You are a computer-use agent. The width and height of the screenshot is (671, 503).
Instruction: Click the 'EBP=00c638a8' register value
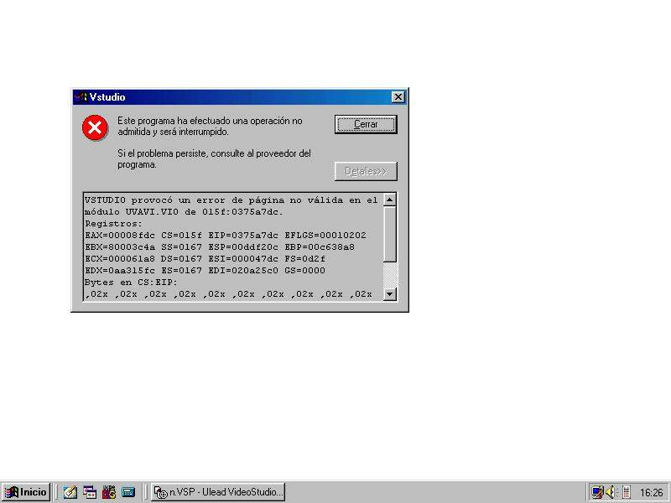[320, 246]
